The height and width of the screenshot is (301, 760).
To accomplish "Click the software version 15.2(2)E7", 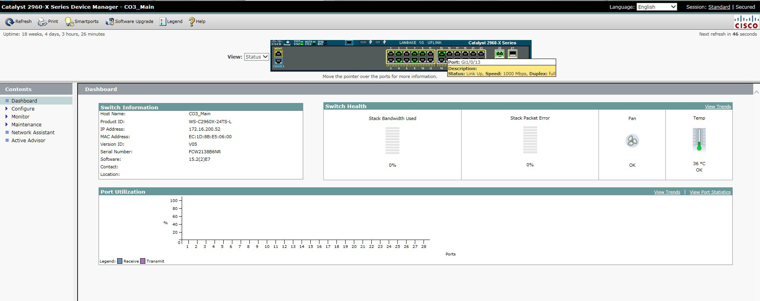I will pyautogui.click(x=199, y=159).
